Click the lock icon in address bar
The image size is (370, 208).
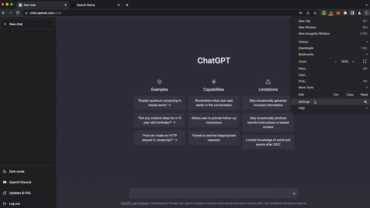tap(27, 13)
